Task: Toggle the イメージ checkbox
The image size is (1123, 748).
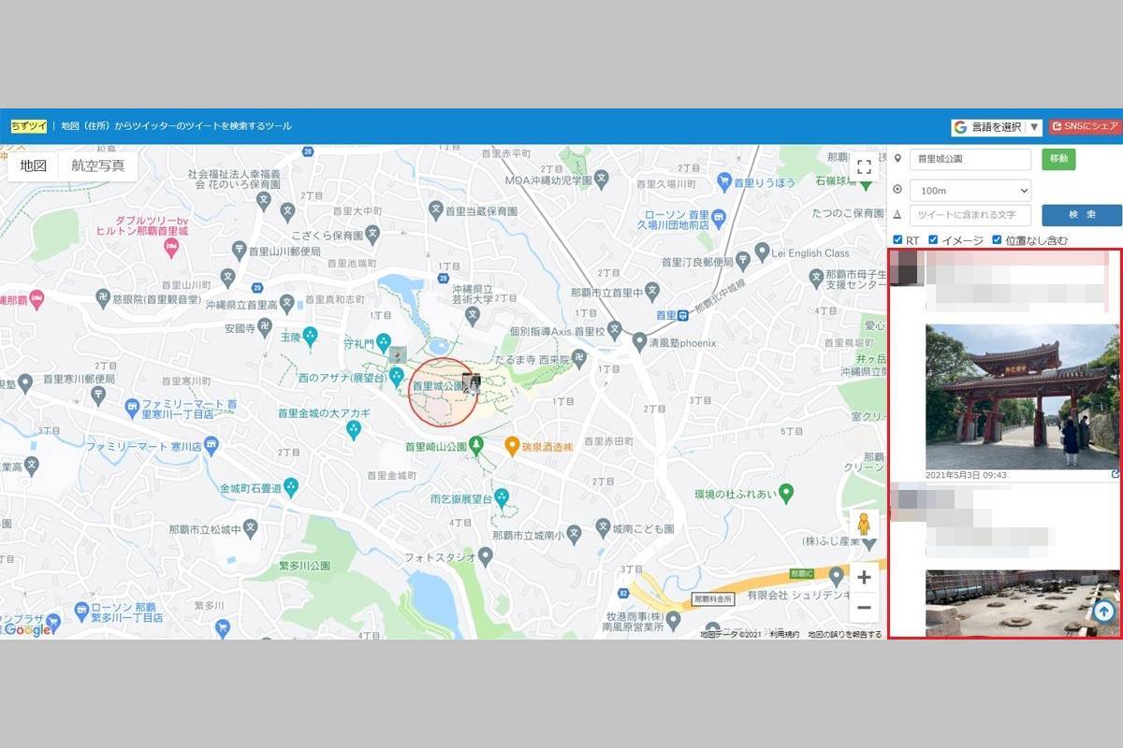Action: (933, 240)
